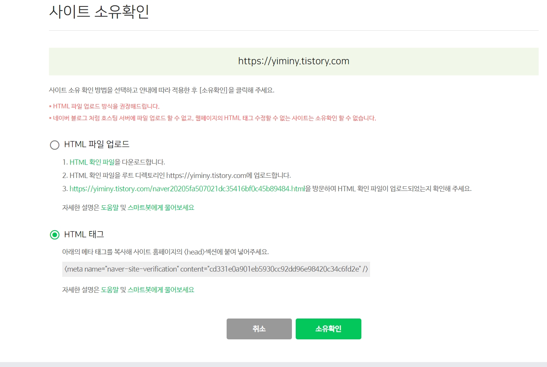This screenshot has width=547, height=367.
Task: Click the 아래의 메타 태그를 복사해 instruction text
Action: click(166, 252)
